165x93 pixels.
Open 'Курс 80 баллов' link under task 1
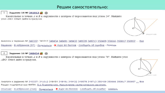click(x=67, y=45)
